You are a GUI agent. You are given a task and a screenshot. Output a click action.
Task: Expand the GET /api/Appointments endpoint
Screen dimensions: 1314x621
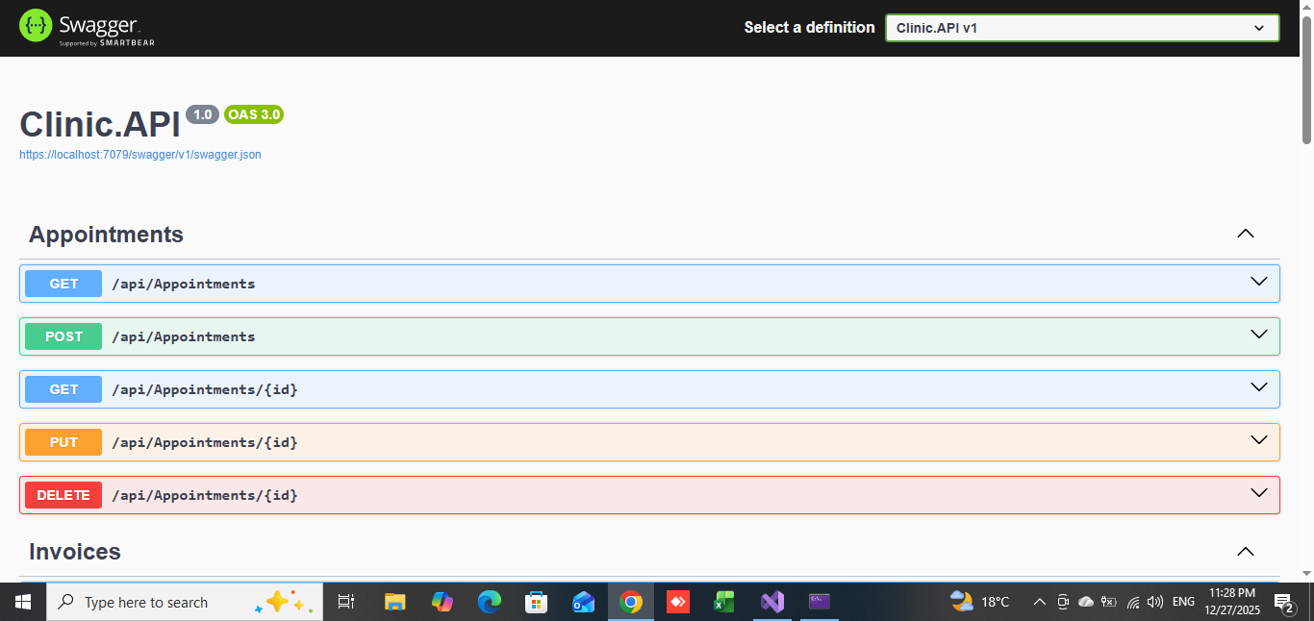coord(649,284)
